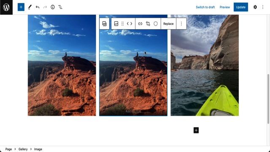Viewport: 270px width, 152px height.
Task: Click the vertical scrollbar thumb
Action: click(268, 99)
